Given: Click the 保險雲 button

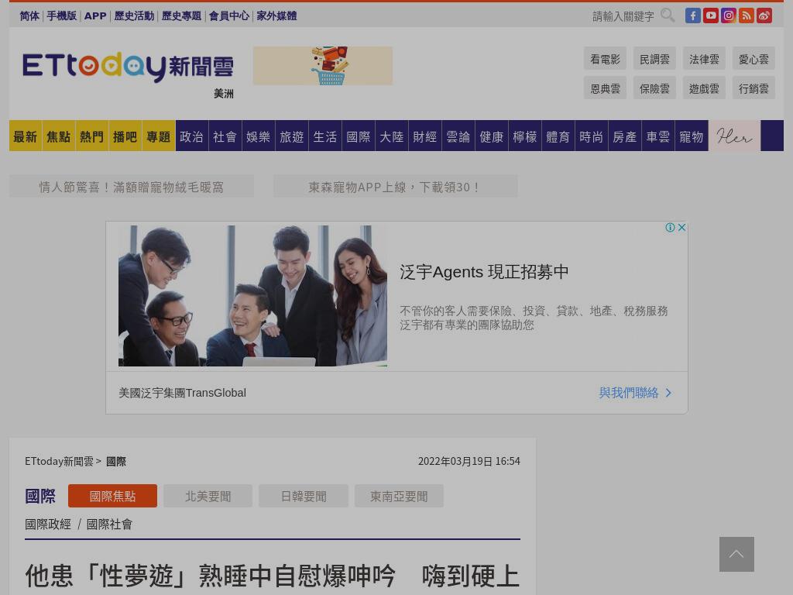Looking at the screenshot, I should pos(654,88).
